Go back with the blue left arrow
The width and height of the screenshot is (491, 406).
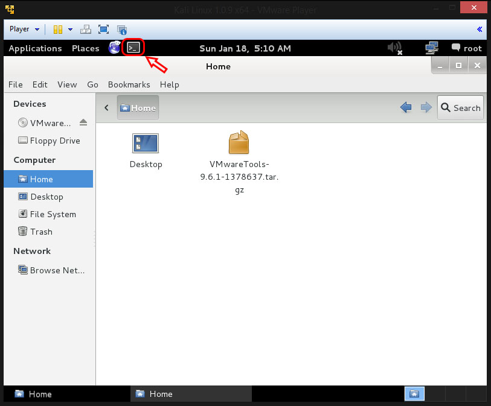coord(406,107)
